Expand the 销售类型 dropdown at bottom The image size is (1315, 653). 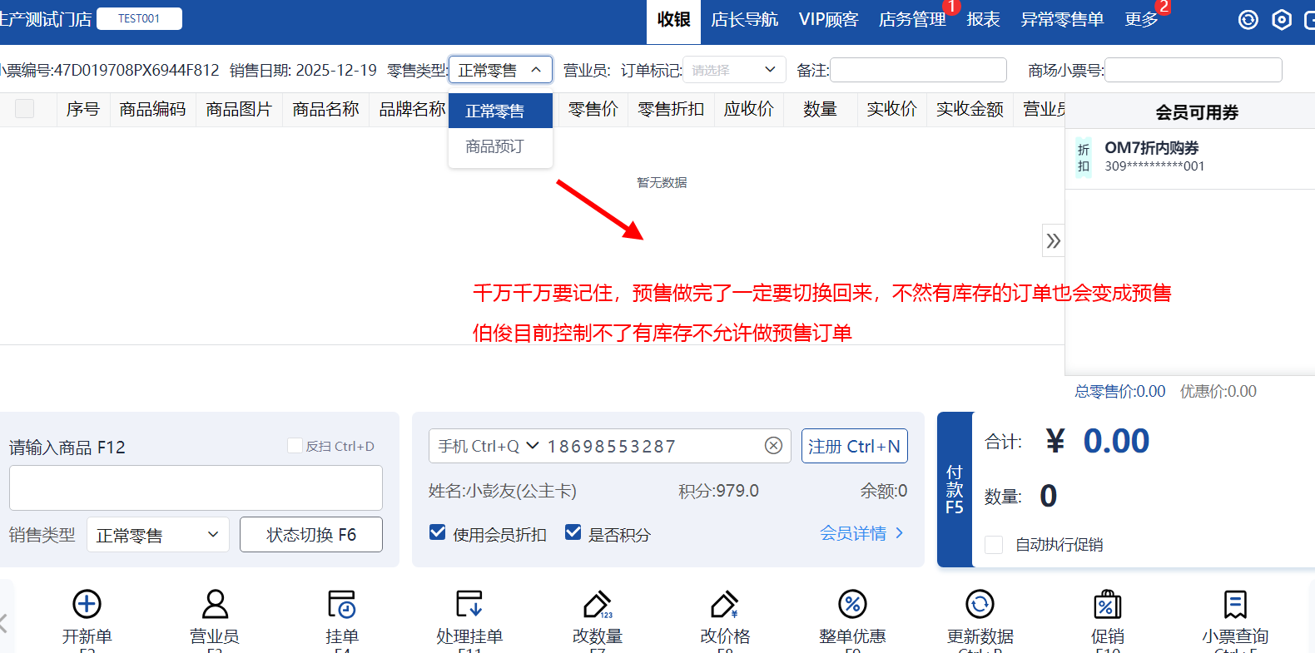tap(157, 535)
